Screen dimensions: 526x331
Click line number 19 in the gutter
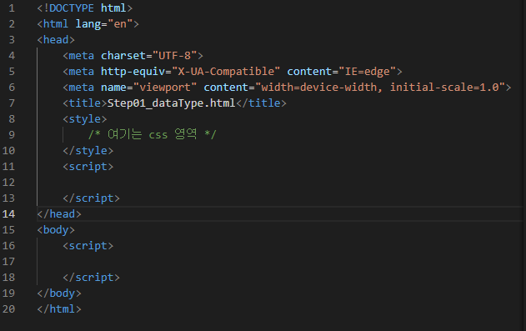(x=8, y=293)
